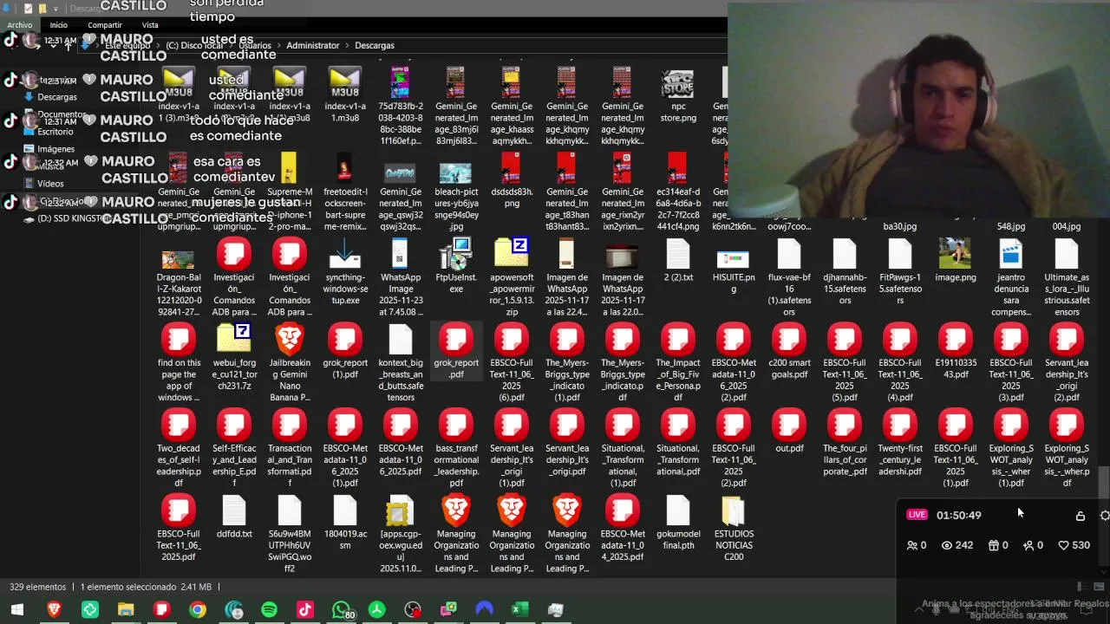The height and width of the screenshot is (624, 1110).
Task: Open WhatsApp showing 80 unread on taskbar
Action: [x=343, y=610]
